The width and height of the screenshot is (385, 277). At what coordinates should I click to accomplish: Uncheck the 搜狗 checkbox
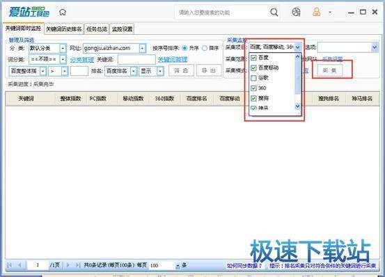coord(253,98)
